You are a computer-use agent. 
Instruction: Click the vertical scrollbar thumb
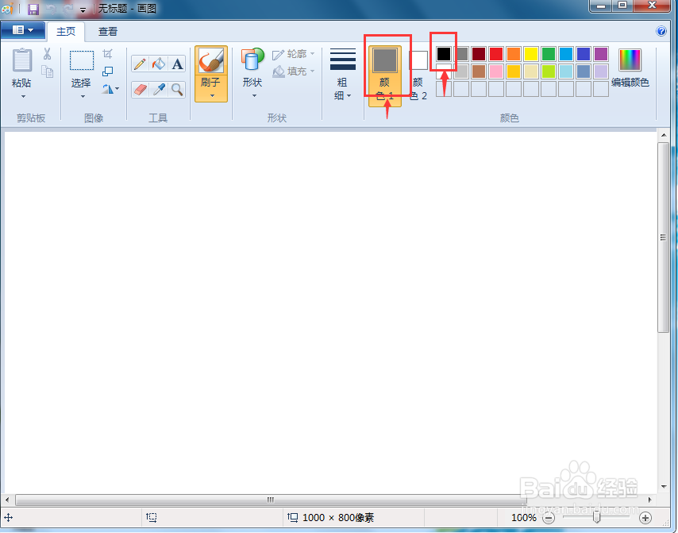point(663,237)
